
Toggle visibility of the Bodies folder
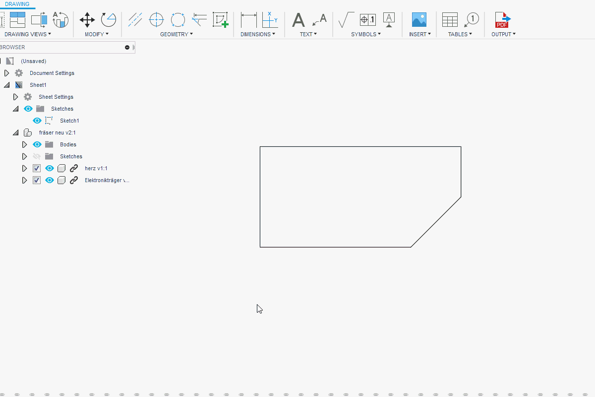[x=37, y=144]
